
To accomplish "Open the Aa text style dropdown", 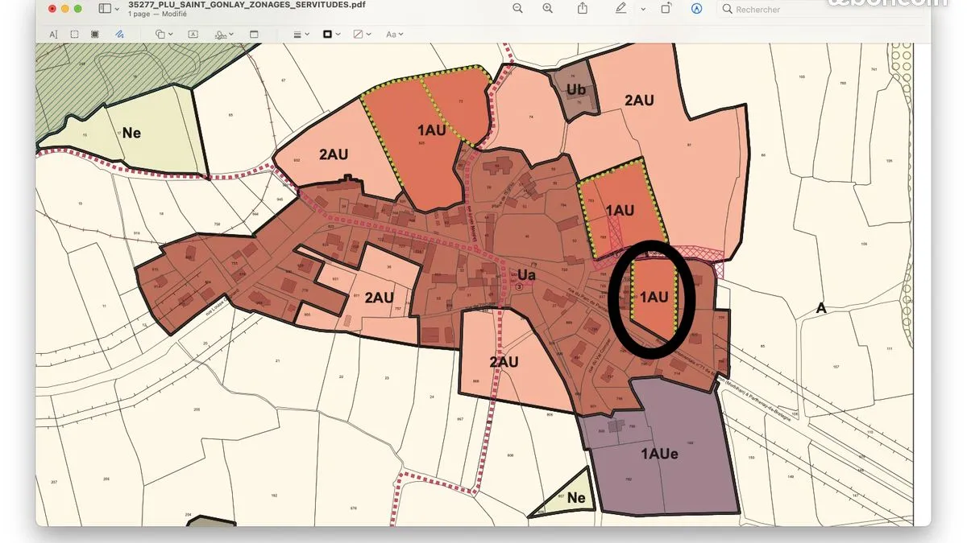I will click(x=395, y=35).
